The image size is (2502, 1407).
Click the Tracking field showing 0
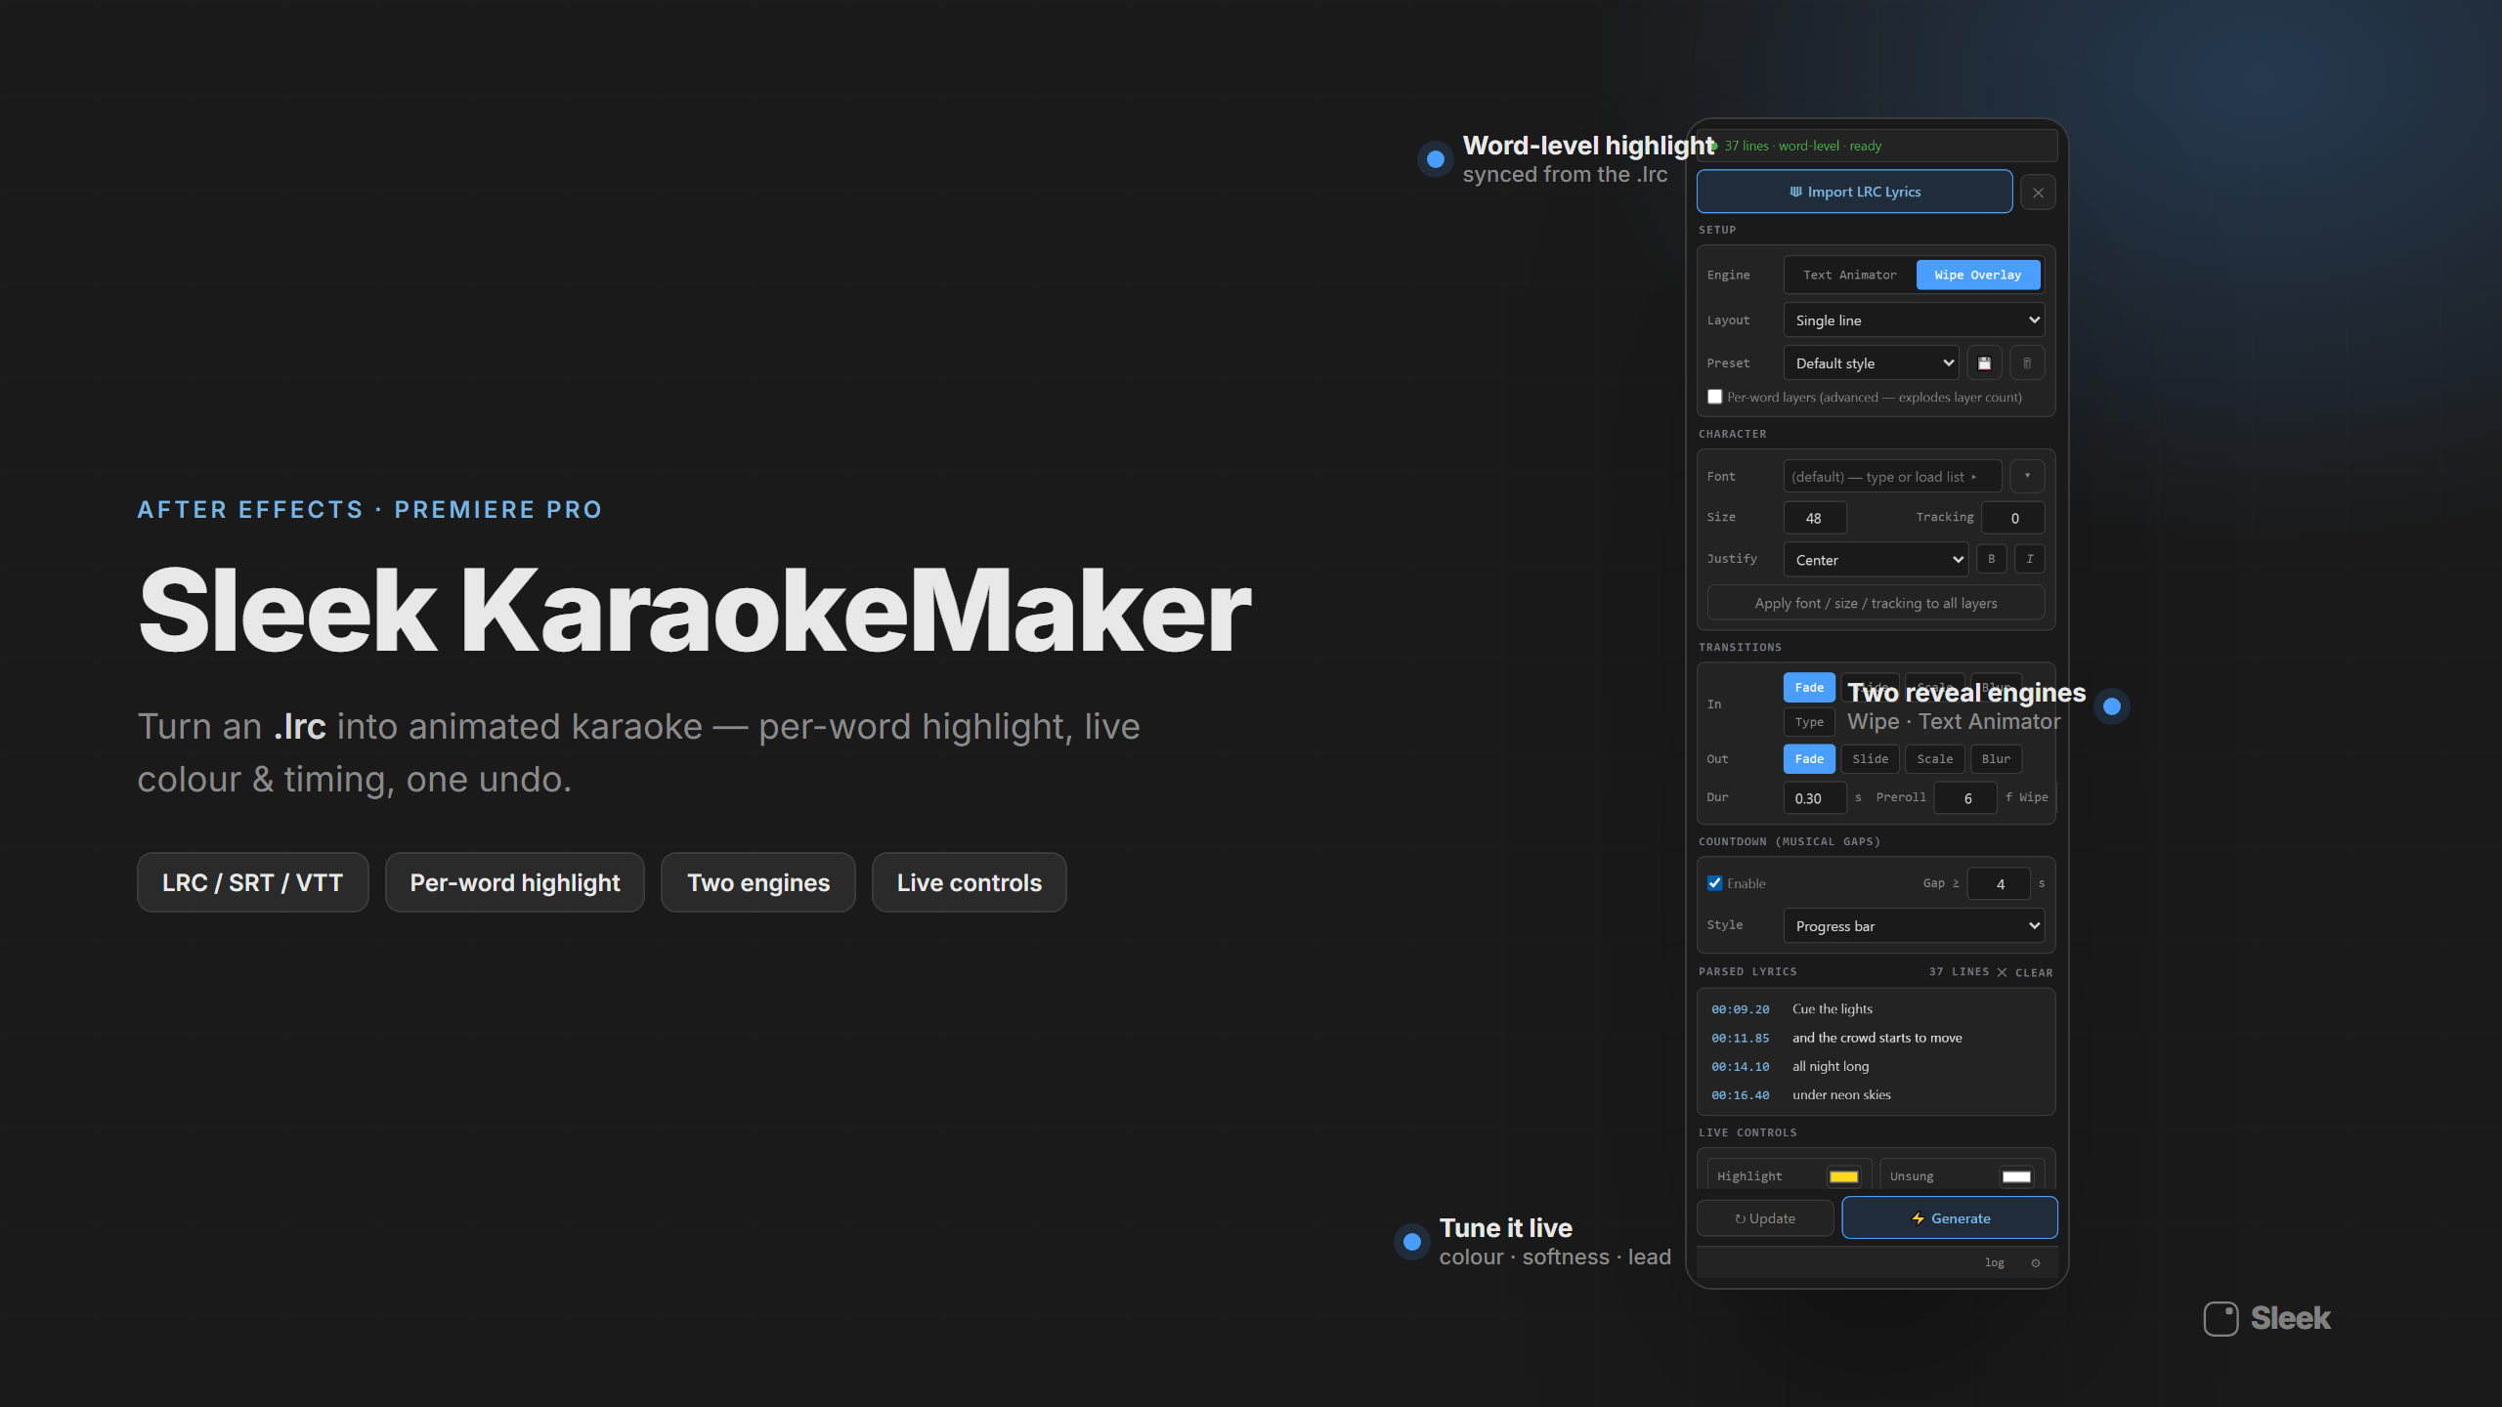[2012, 518]
